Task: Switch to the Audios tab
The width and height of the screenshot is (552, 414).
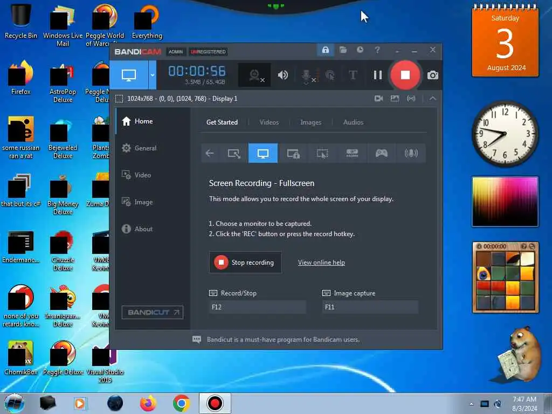Action: tap(353, 122)
